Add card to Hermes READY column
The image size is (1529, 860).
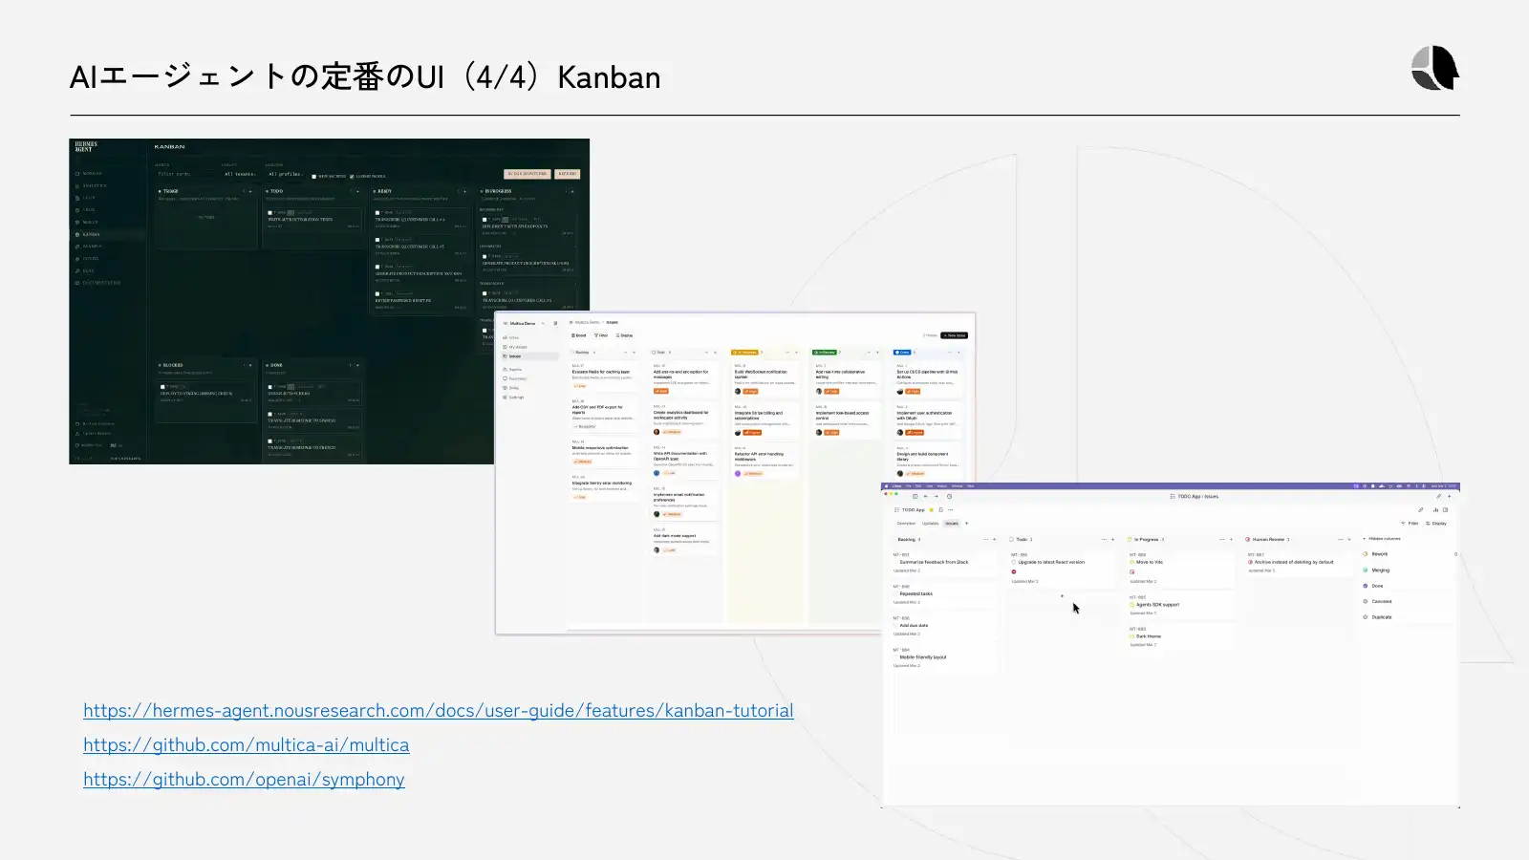tap(464, 191)
